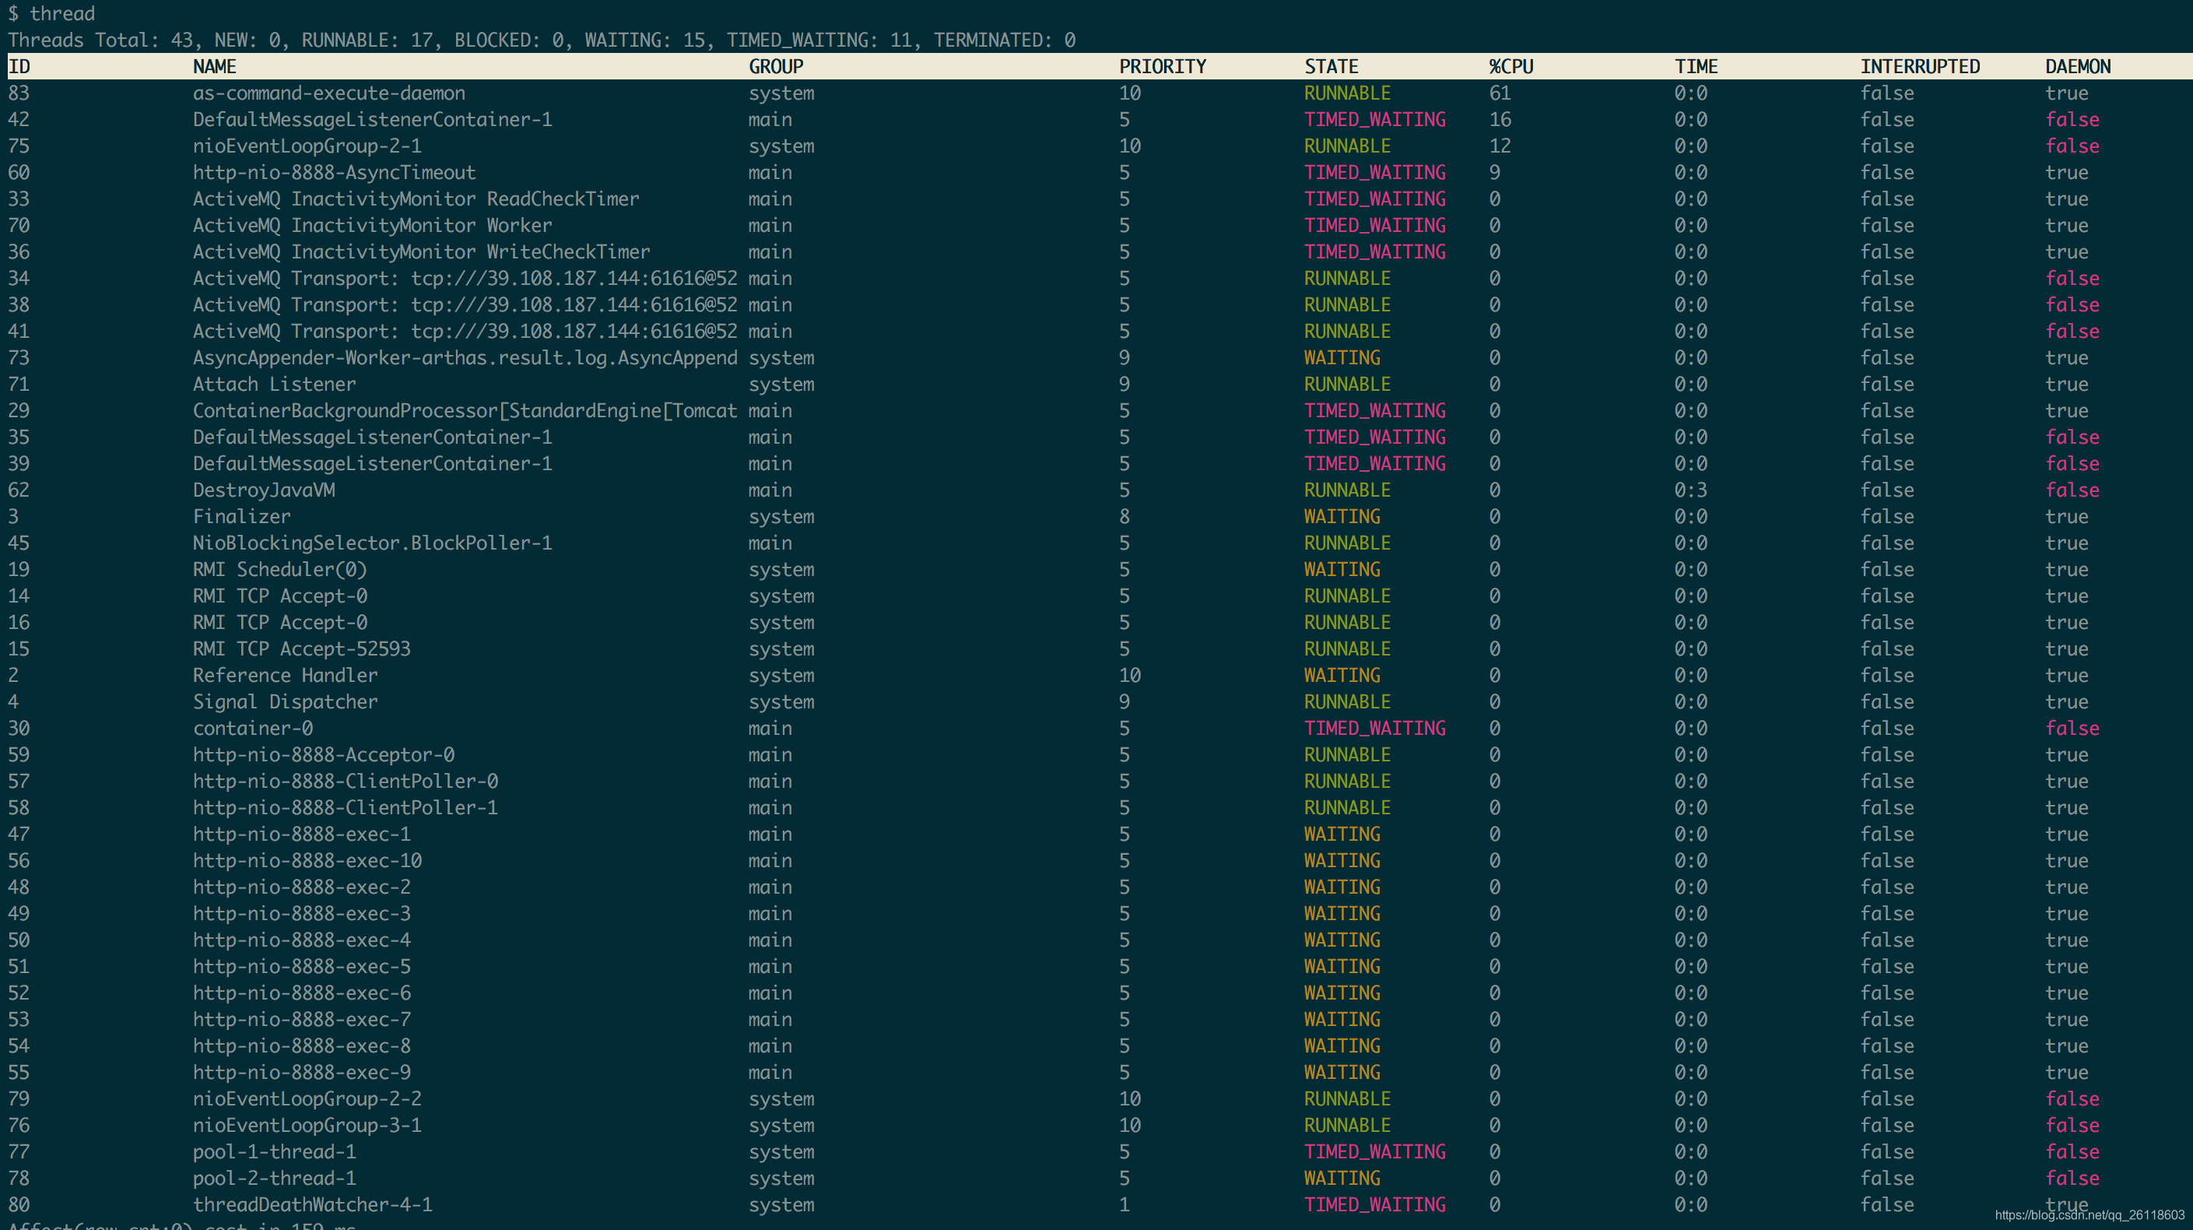Screen dimensions: 2193x1230
Task: Select the http-nio-8888-AsyncTimeout thread name
Action: point(334,172)
